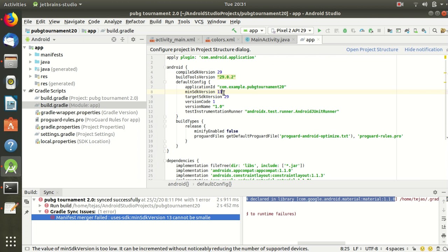
Task: Collapse all in the Project panel
Action: (x=122, y=40)
